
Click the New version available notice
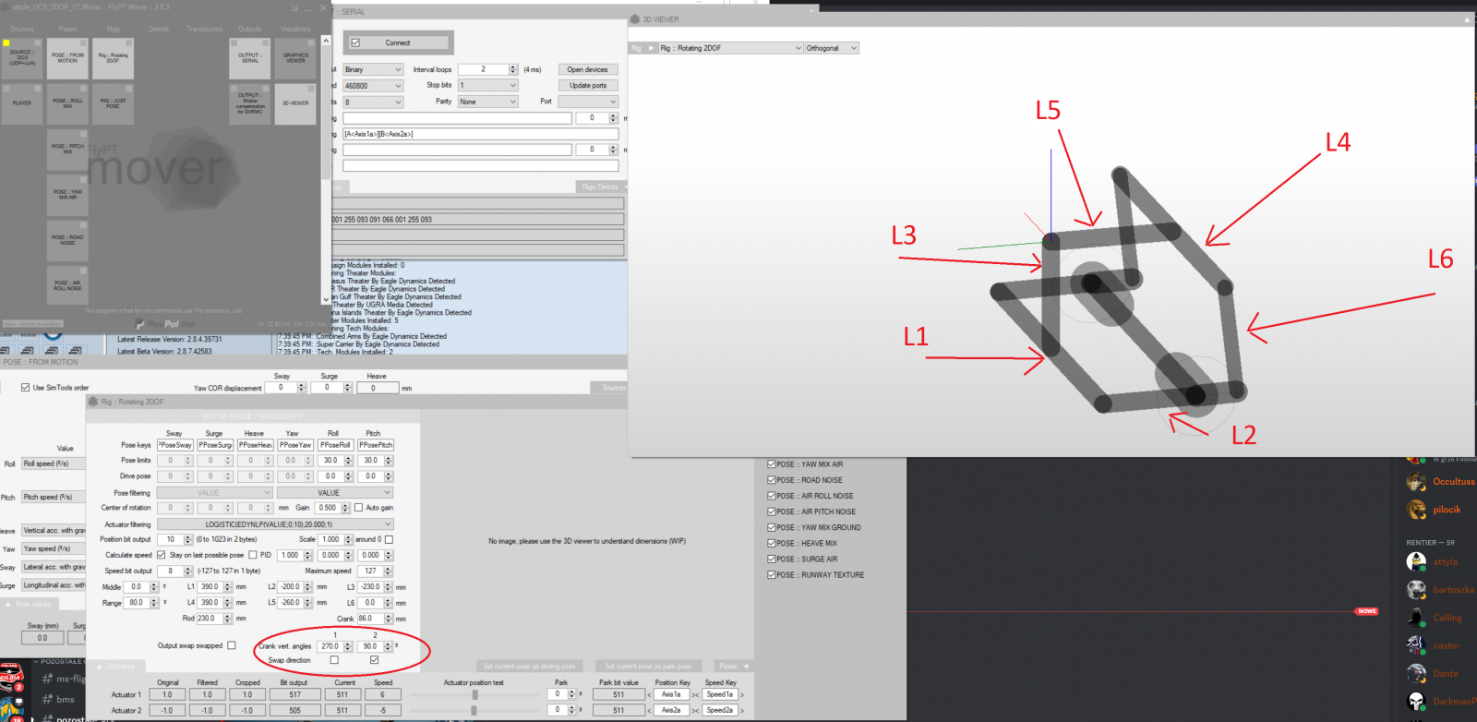point(32,324)
